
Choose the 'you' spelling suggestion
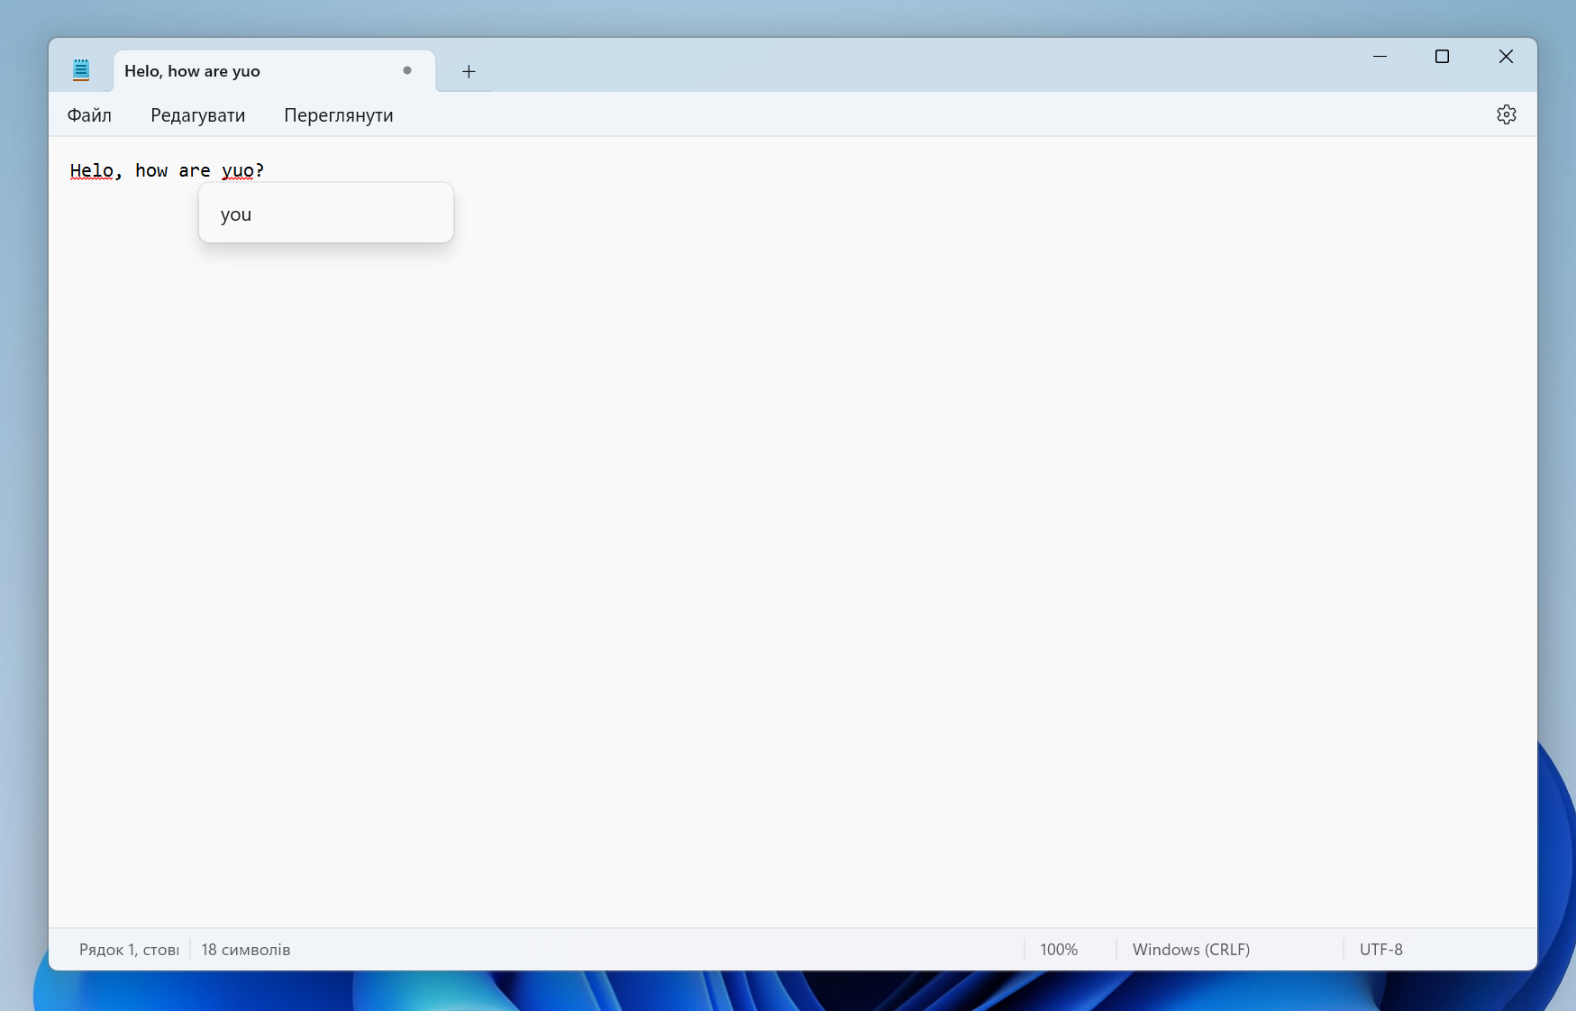[x=236, y=214]
